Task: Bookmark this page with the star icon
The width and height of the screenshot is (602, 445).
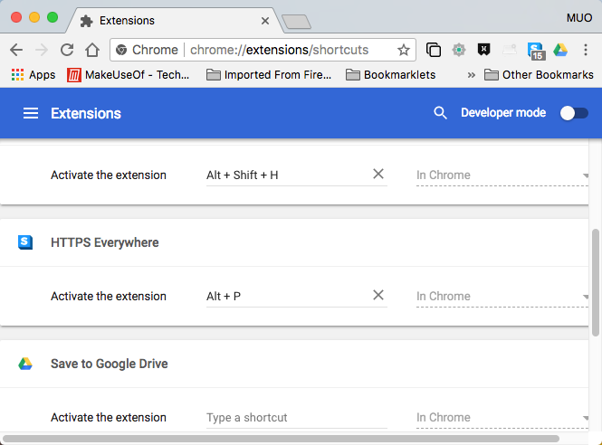Action: pyautogui.click(x=404, y=50)
